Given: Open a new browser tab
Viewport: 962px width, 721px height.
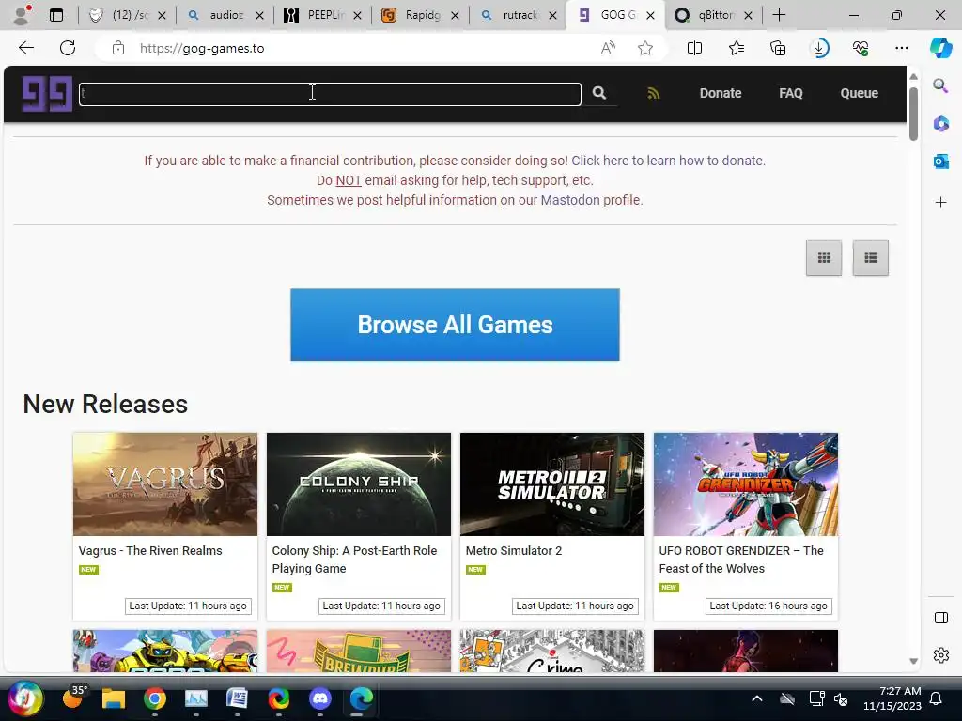Looking at the screenshot, I should [779, 15].
